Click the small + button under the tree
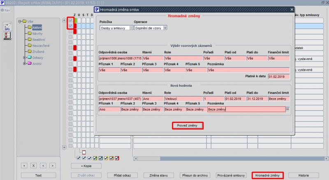 [x=24, y=166]
